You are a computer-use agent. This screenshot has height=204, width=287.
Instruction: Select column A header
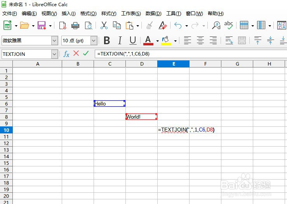coord(37,64)
